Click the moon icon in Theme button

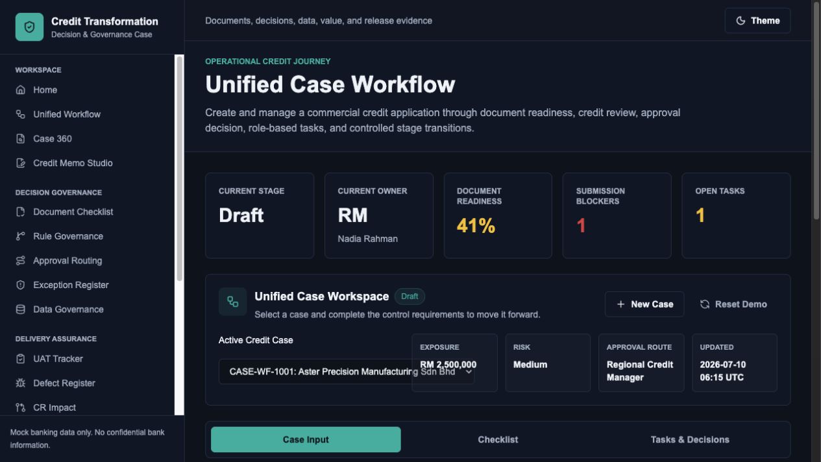pyautogui.click(x=741, y=21)
